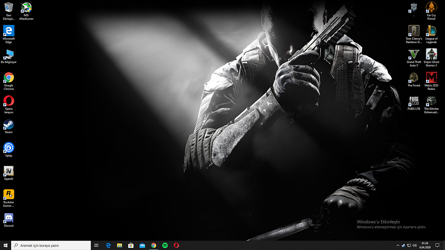
Task: Expand the hidden system tray icons
Action: [398, 245]
